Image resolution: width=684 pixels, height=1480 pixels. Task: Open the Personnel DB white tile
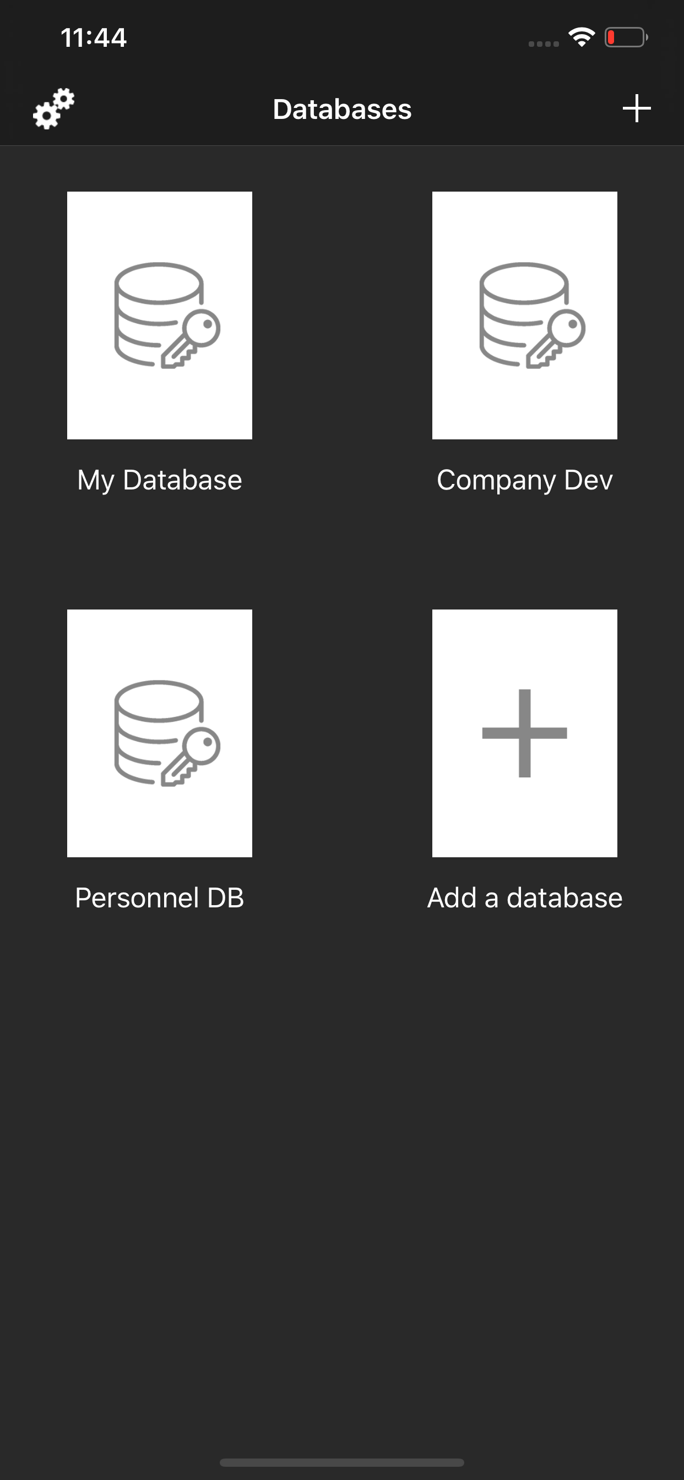[160, 821]
